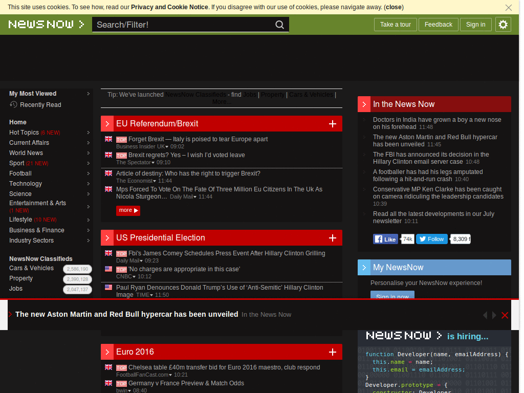Image resolution: width=524 pixels, height=393 pixels.
Task: Click UK flag beside Forget Brexit headline
Action: [108, 139]
